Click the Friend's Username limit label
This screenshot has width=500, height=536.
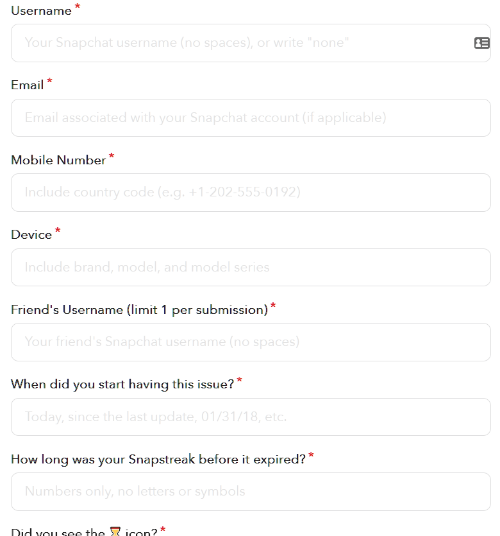tap(139, 309)
